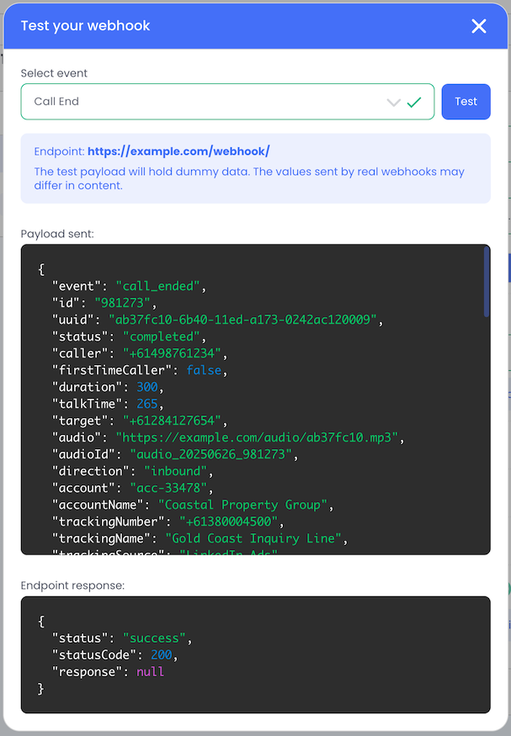Click trackingName Gold Coast Inquiry Line
511x736 pixels.
click(253, 539)
